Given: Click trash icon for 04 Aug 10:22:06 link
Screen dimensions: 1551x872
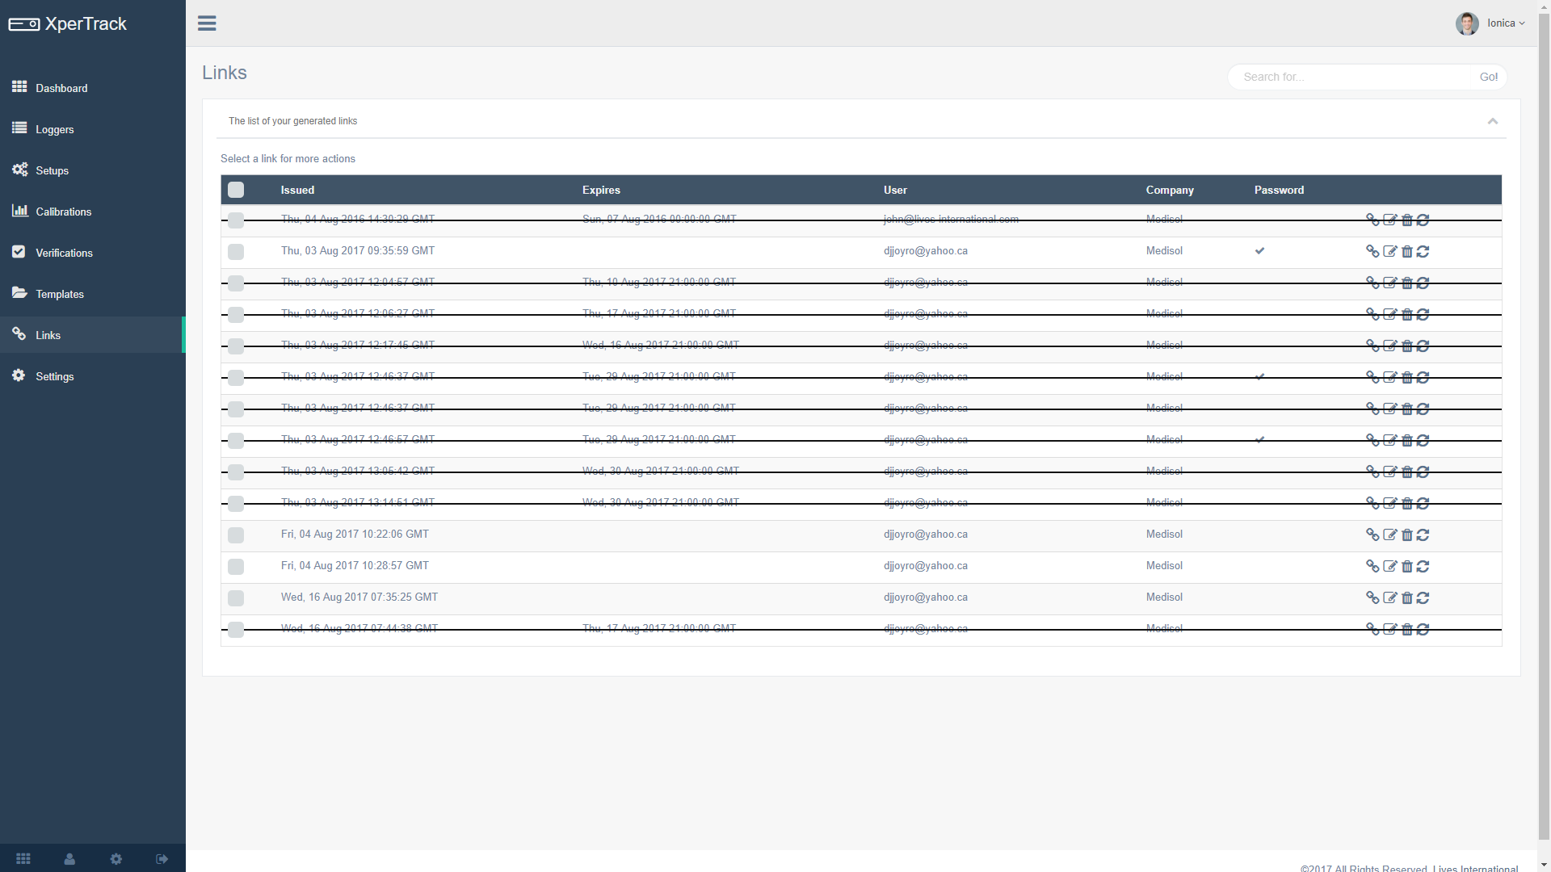Looking at the screenshot, I should [x=1406, y=535].
